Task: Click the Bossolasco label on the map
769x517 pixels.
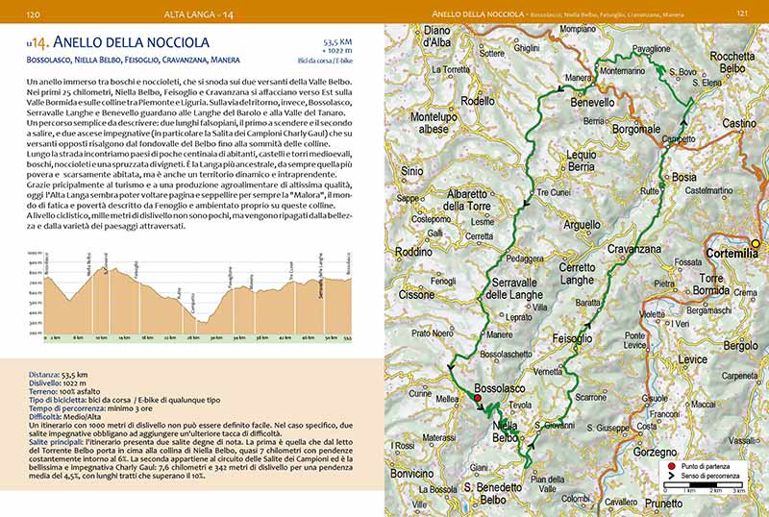Action: pyautogui.click(x=500, y=388)
